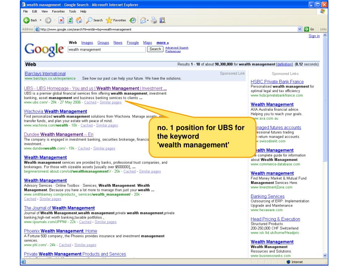Image resolution: width=357 pixels, height=268 pixels.
Task: Stop page loading with red X icon
Action: pyautogui.click(x=61, y=20)
